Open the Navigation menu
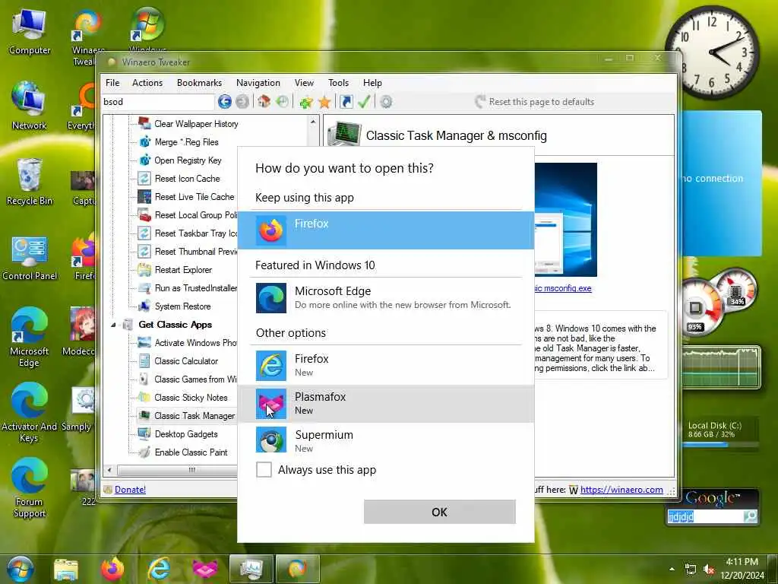This screenshot has height=584, width=778. (x=258, y=83)
